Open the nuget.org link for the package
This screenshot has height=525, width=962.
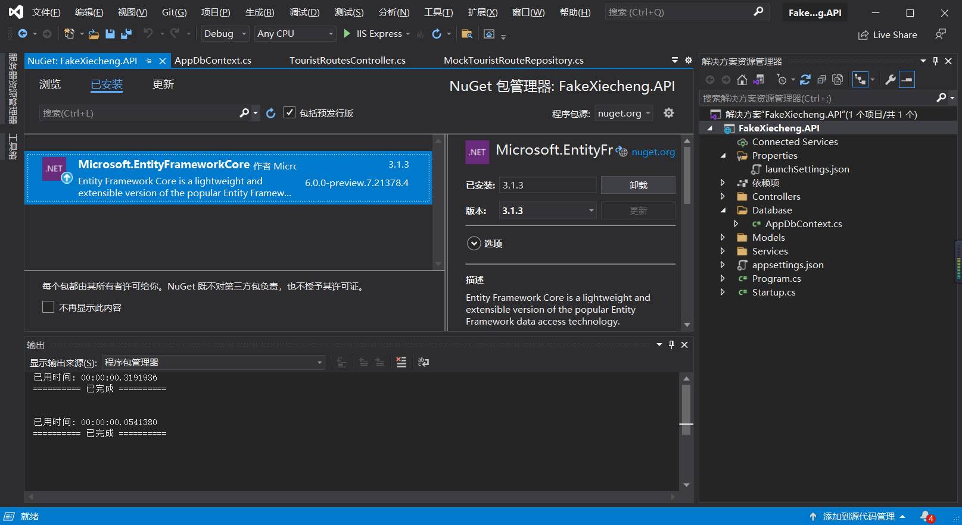[x=653, y=152]
